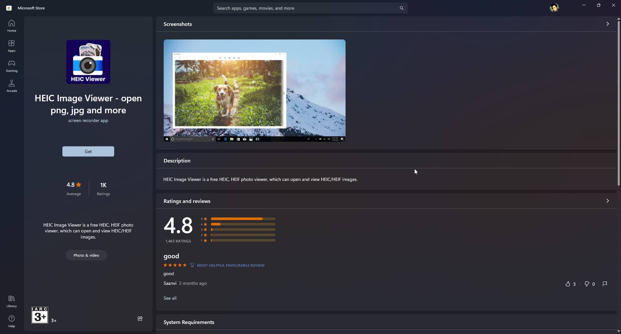Image resolution: width=621 pixels, height=334 pixels.
Task: Click the five-star review rating
Action: 175,265
